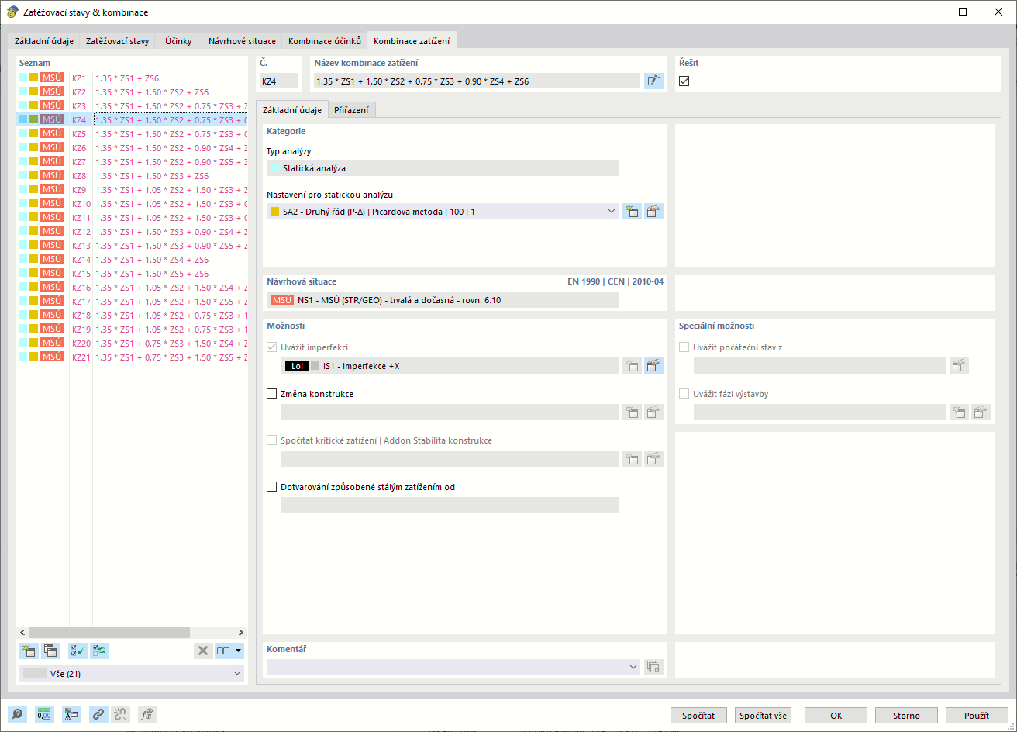Open the fx formula icon in the bottom bar
Image resolution: width=1017 pixels, height=732 pixels.
pyautogui.click(x=147, y=715)
